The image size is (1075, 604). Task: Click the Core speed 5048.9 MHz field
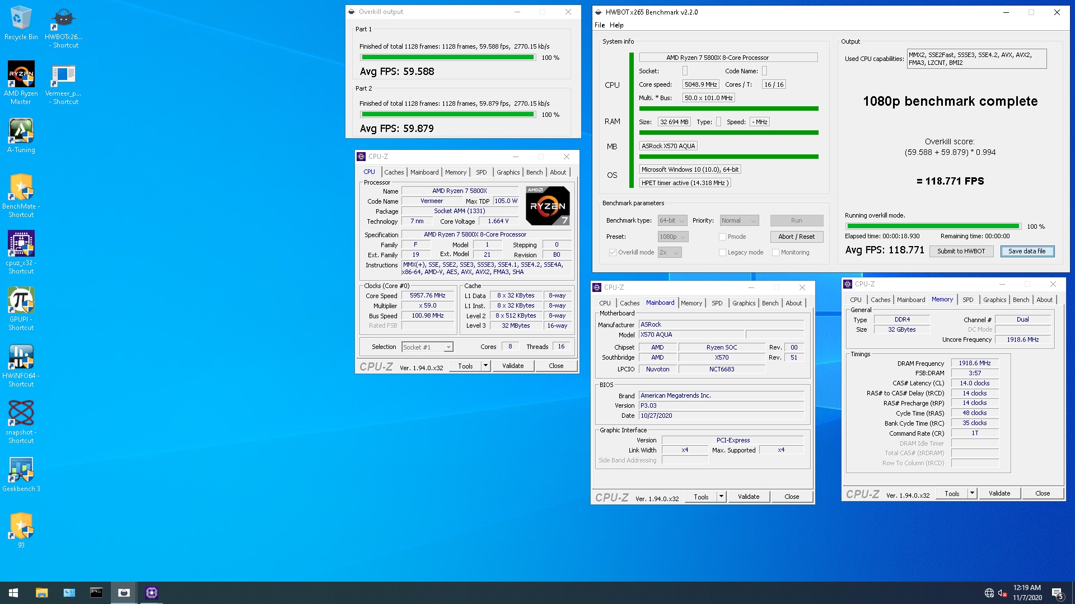[x=700, y=84]
